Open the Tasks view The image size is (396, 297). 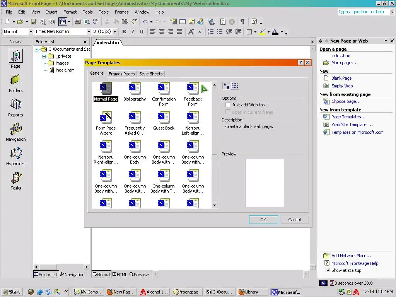point(15,181)
